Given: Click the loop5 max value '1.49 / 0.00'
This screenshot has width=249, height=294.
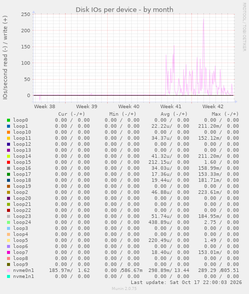Looking at the screenshot, I should tap(221, 240).
